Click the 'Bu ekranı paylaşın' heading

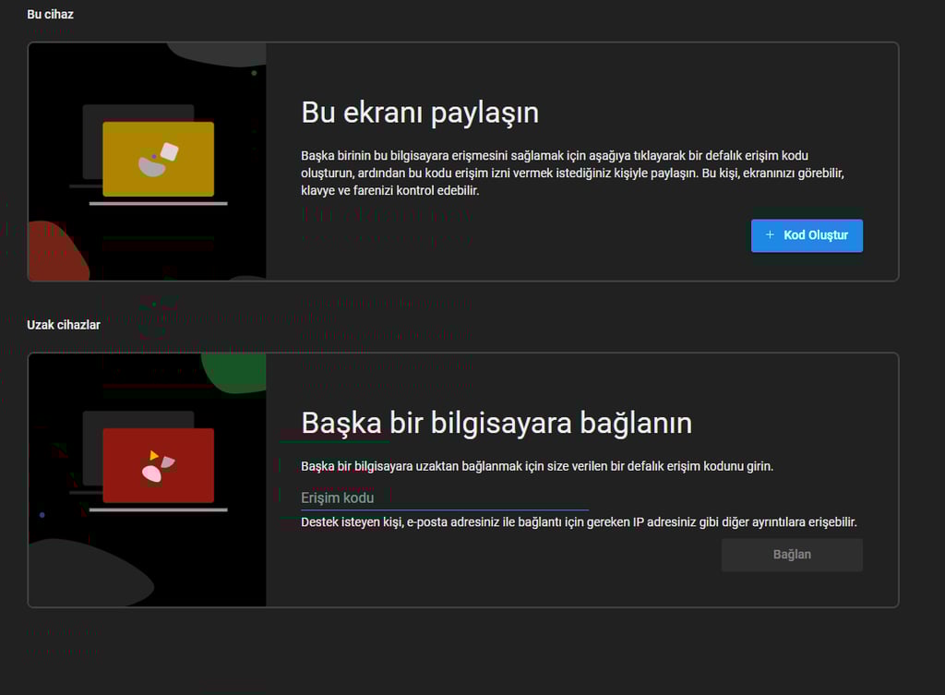(420, 114)
